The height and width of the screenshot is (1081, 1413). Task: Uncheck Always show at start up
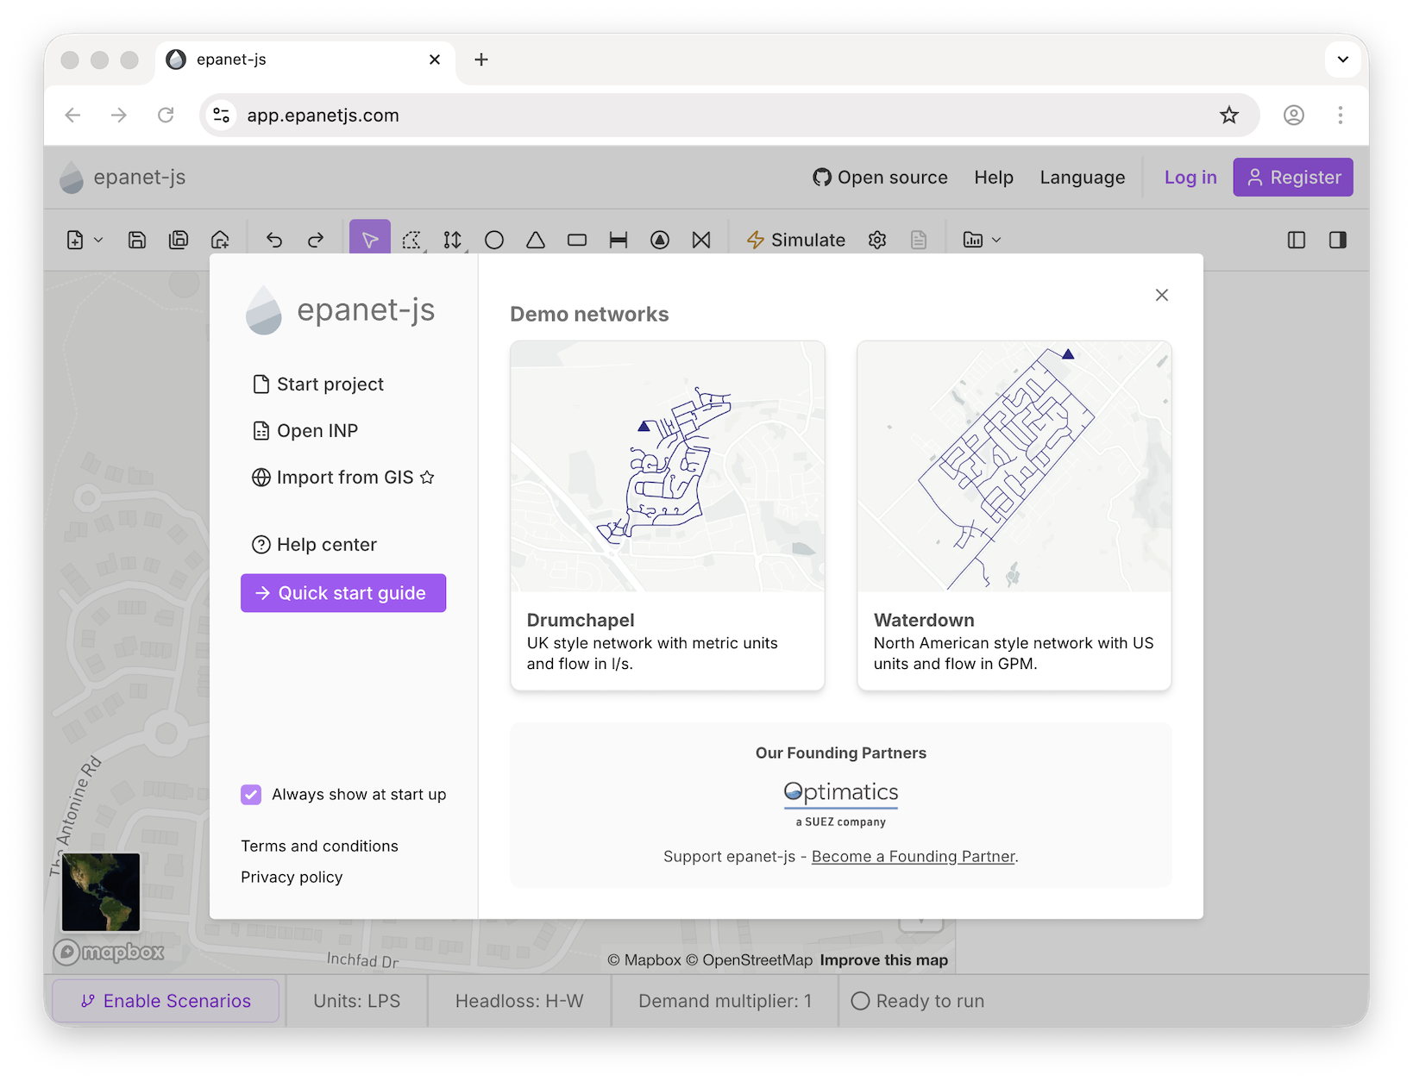click(x=251, y=794)
